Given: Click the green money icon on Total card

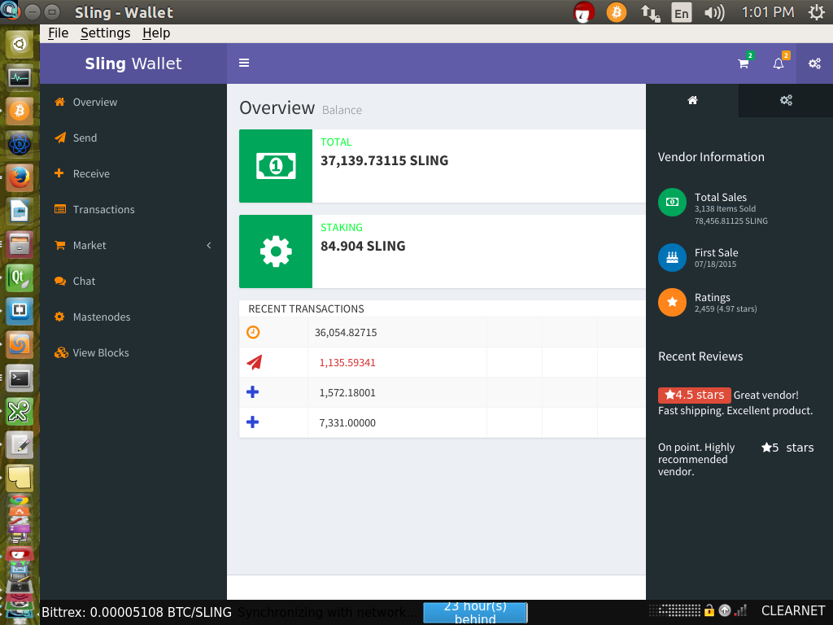Looking at the screenshot, I should tap(276, 166).
